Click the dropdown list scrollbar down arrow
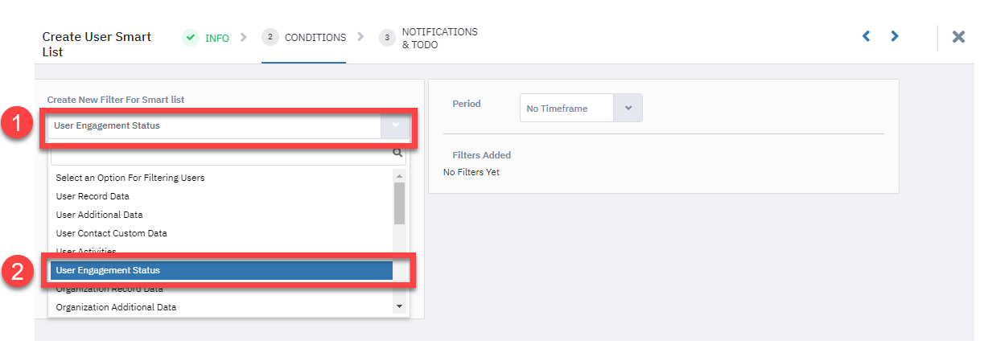988x357 pixels. coord(398,306)
